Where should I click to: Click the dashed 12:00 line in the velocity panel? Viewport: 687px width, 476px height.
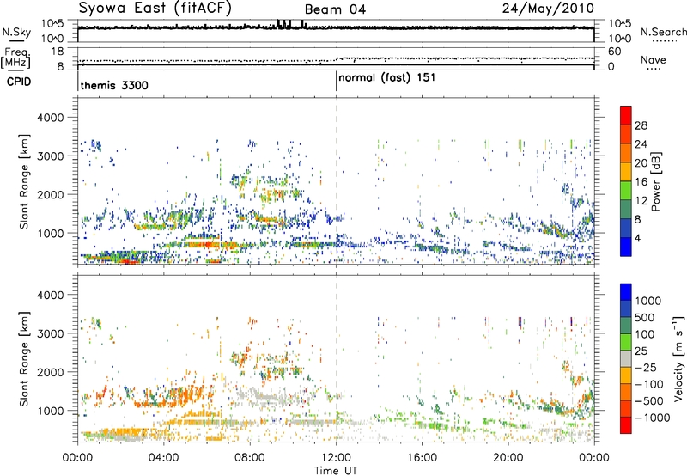336,358
